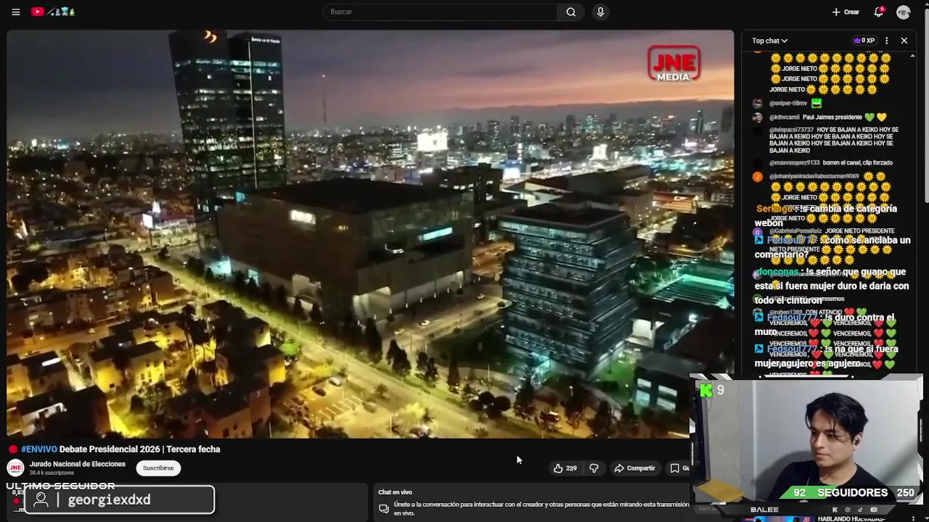Open the Crear menu
Image resolution: width=929 pixels, height=522 pixels.
846,12
